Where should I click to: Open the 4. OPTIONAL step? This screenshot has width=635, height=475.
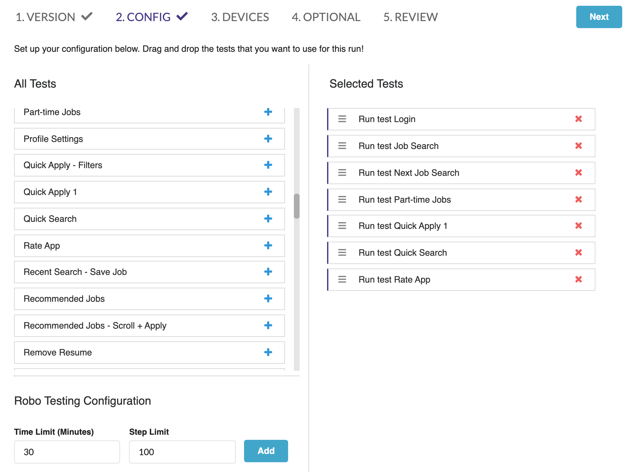(x=326, y=17)
